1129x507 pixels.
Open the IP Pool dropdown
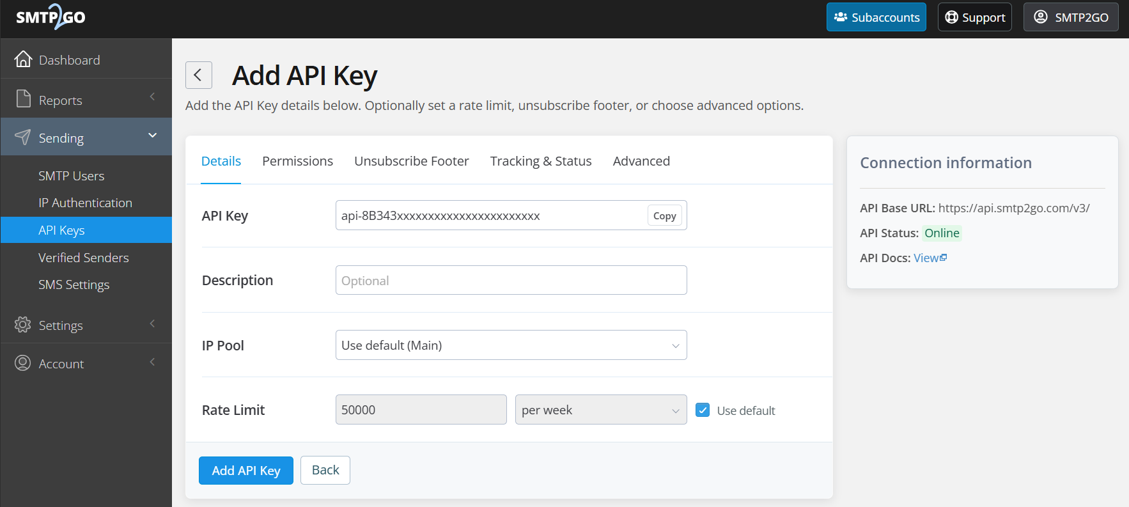point(511,345)
